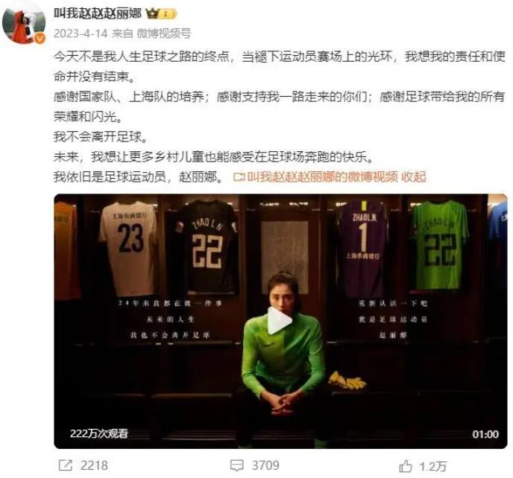The height and width of the screenshot is (478, 513).
Task: Click the repost share icon
Action: [65, 465]
